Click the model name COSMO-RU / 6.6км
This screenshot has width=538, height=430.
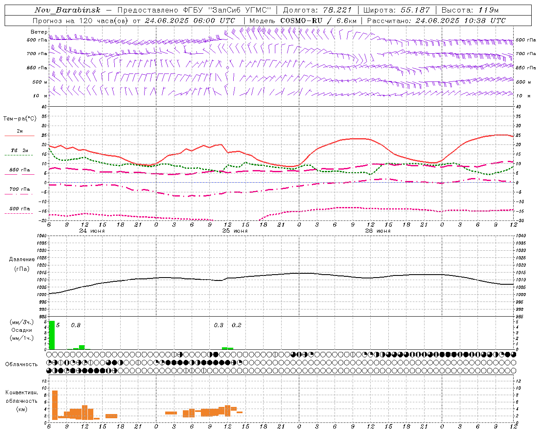318,21
